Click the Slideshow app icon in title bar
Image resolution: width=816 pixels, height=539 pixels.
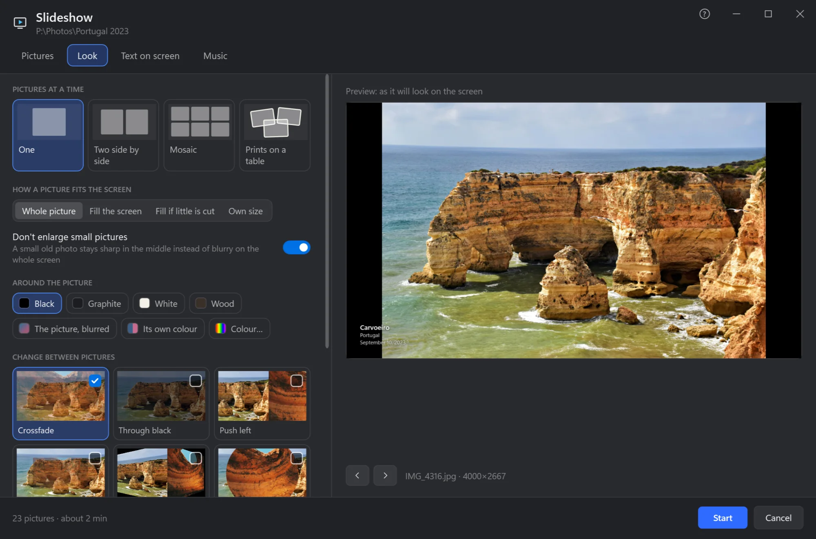(x=20, y=22)
